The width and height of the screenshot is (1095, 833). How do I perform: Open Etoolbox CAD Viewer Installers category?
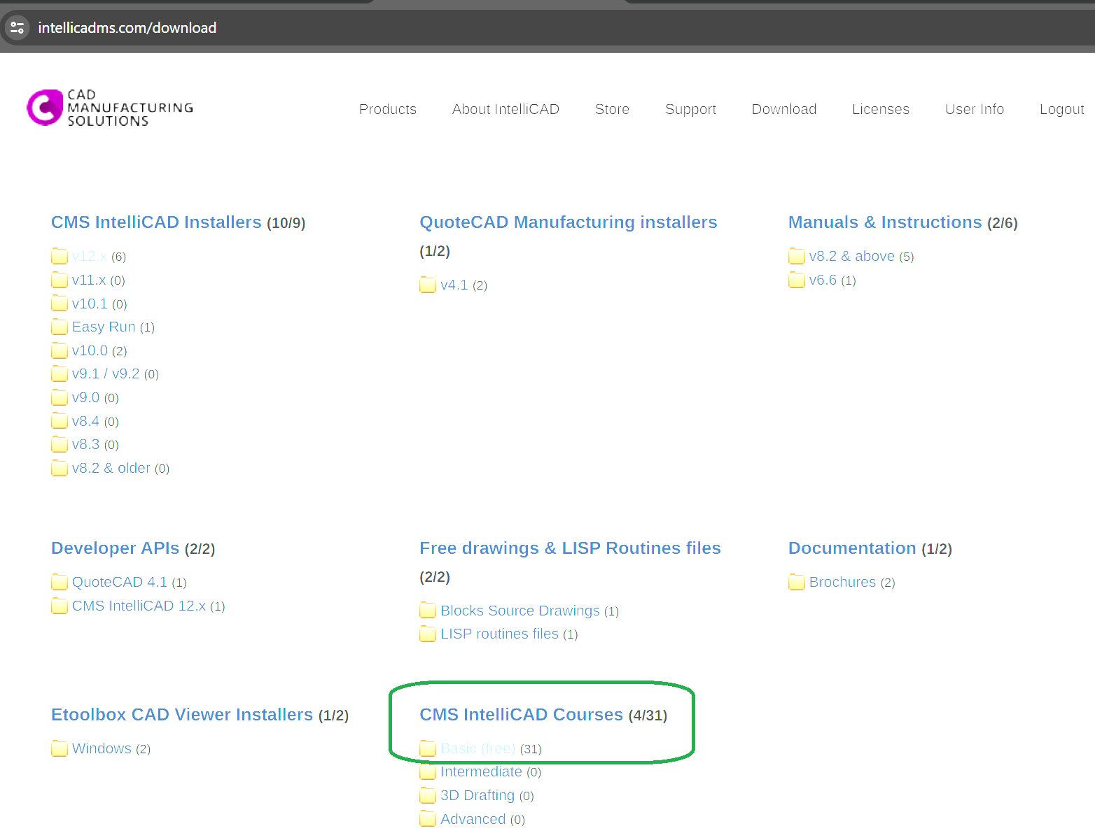click(182, 715)
